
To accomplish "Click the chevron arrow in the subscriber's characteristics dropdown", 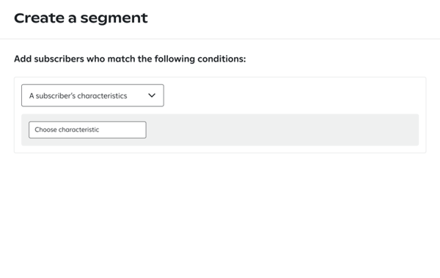I will (152, 95).
